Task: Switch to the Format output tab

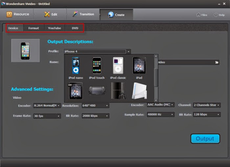Action: tap(34, 28)
